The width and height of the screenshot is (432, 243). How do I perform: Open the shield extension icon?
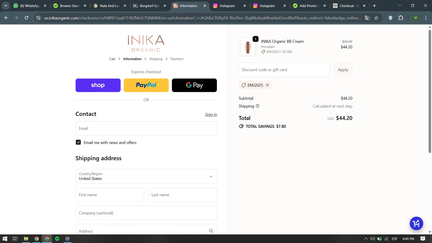coord(391,18)
